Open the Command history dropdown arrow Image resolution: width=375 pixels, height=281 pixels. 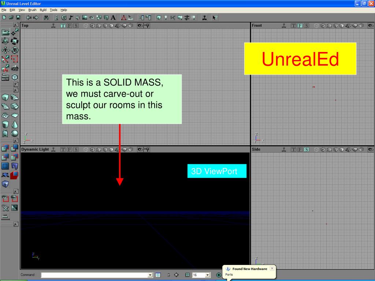(x=150, y=275)
